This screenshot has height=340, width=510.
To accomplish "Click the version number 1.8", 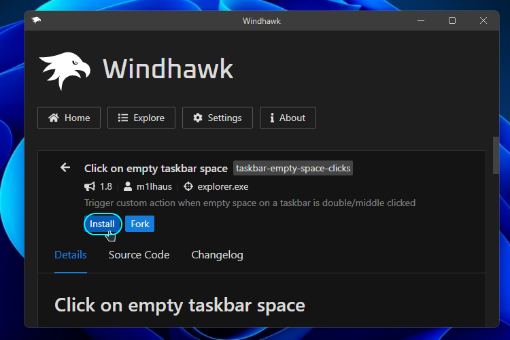I will point(106,187).
